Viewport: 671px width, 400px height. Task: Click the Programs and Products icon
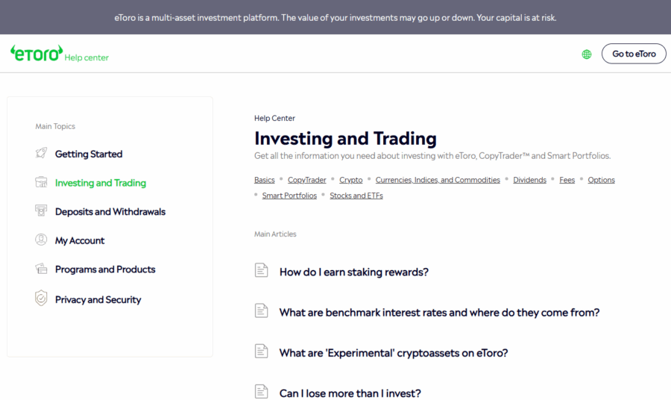pyautogui.click(x=41, y=269)
